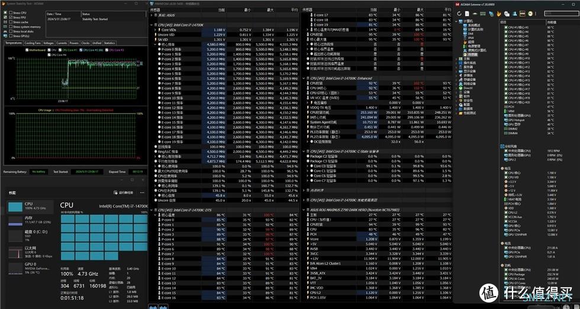
Task: Select 电源管理 in AIDA64 tree
Action: (x=474, y=46)
